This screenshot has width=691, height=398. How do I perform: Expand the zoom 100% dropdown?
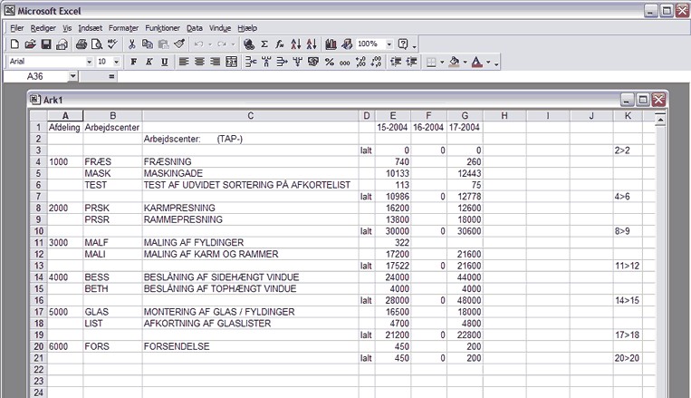pyautogui.click(x=389, y=44)
